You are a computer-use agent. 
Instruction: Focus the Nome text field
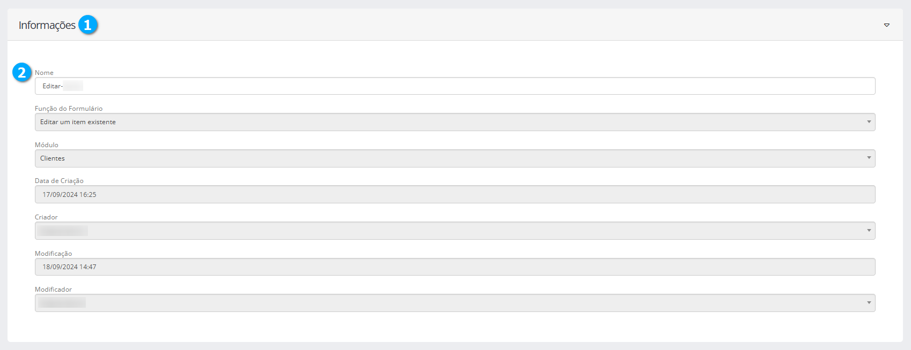click(x=455, y=86)
